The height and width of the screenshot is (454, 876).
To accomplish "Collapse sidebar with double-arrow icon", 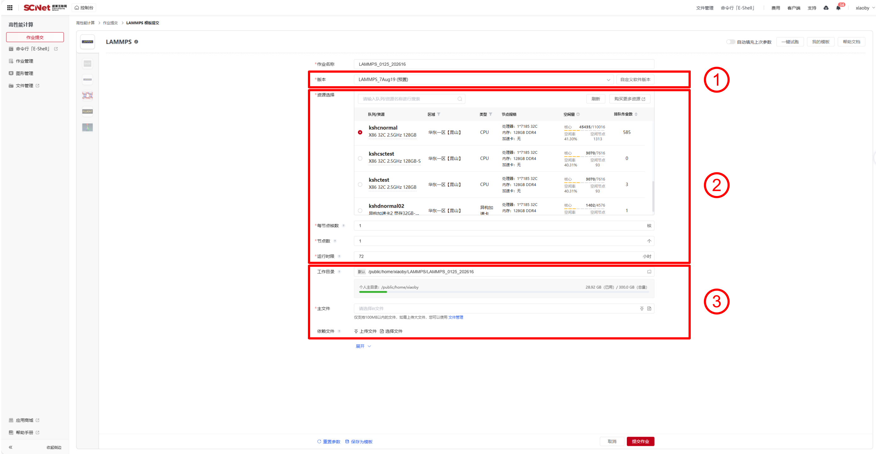I will (x=11, y=447).
